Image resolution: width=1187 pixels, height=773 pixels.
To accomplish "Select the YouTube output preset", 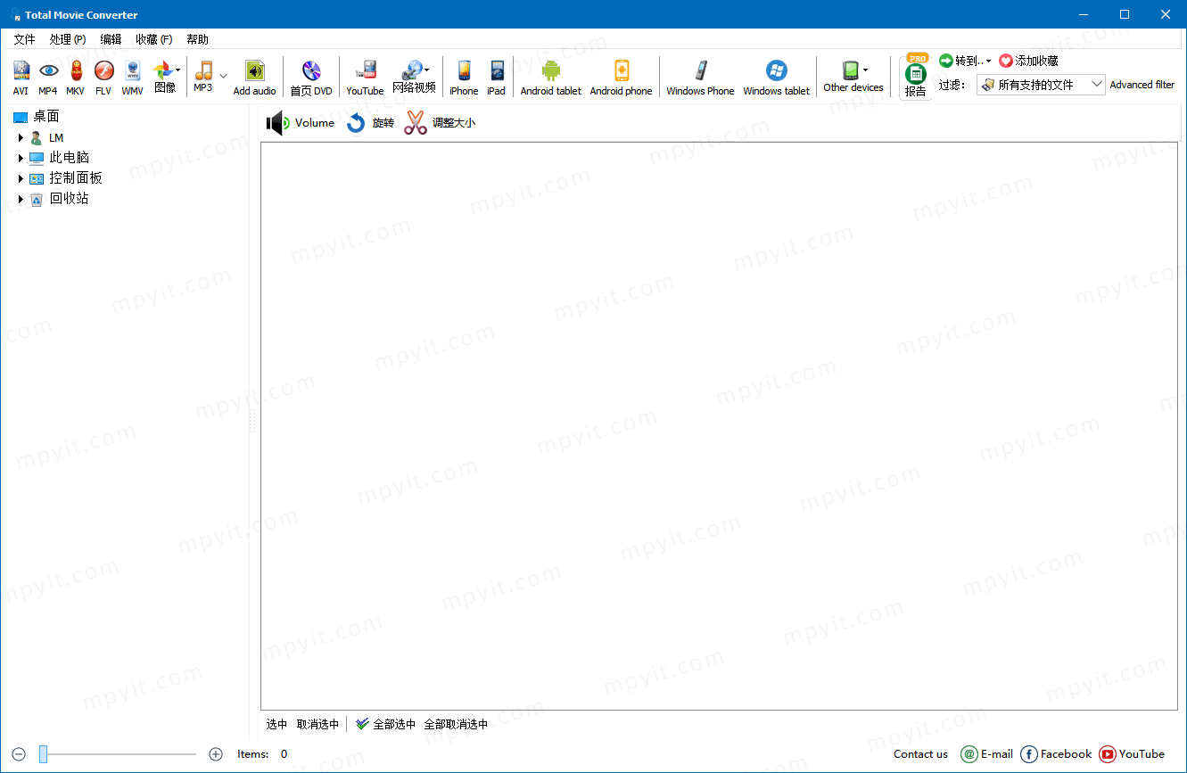I will 365,78.
